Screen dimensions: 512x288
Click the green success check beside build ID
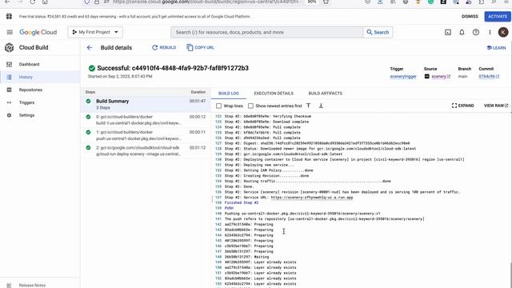(92, 68)
